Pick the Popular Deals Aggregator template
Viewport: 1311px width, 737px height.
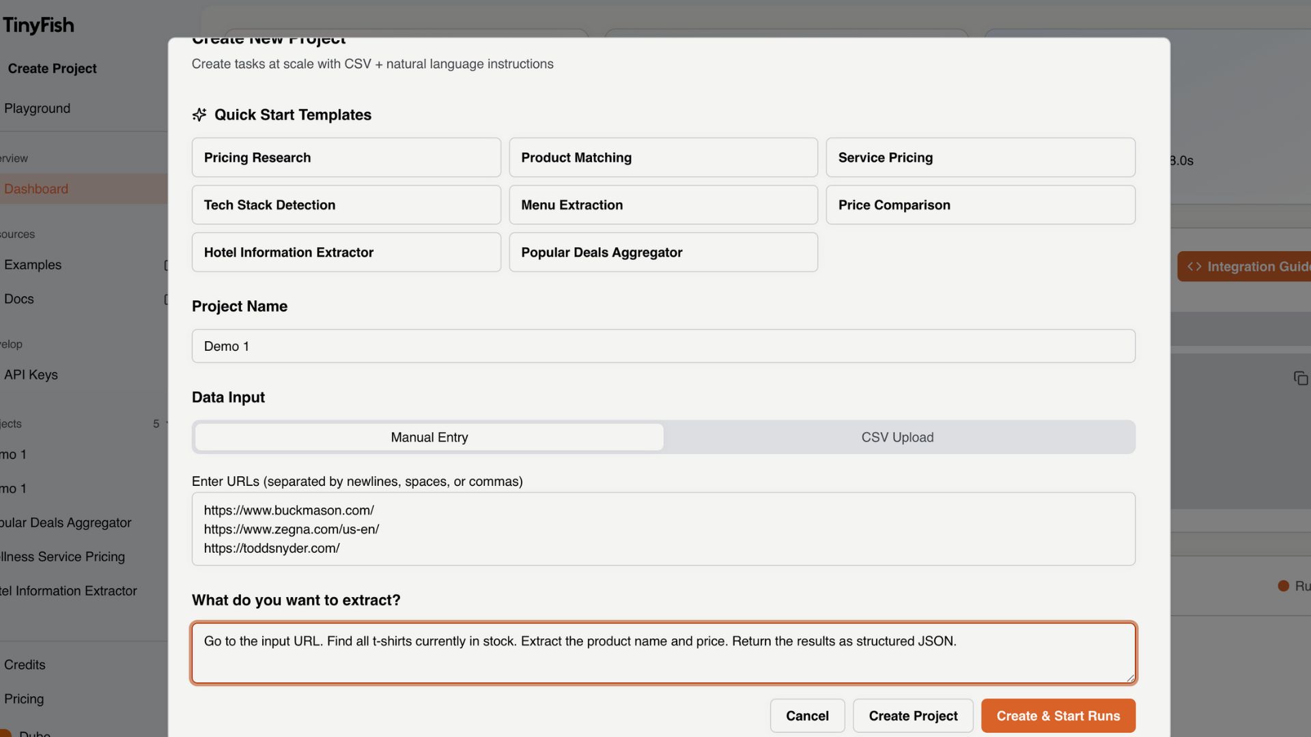(662, 252)
